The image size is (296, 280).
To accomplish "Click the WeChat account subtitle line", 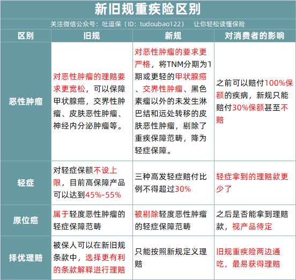I will 147,24.
